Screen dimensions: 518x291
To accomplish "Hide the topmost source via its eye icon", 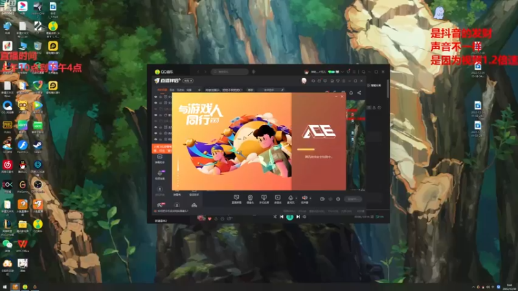I will (155, 97).
